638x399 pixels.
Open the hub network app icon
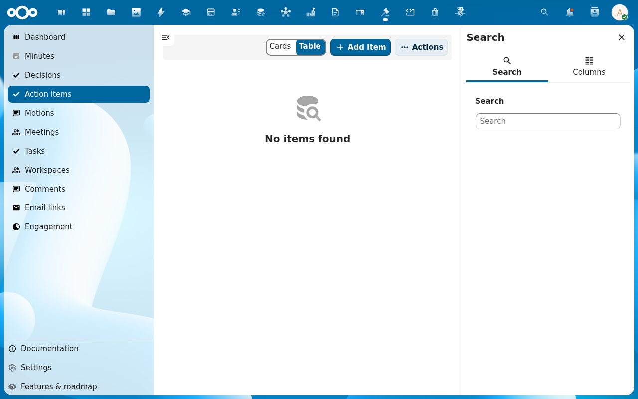286,12
